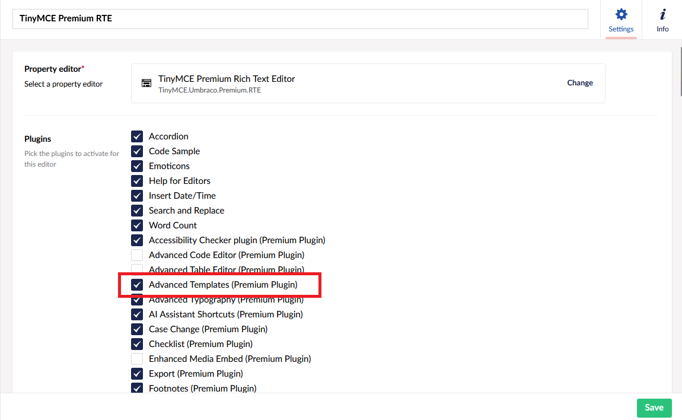The height and width of the screenshot is (420, 682).
Task: Click the Change link for property editor
Action: point(580,82)
